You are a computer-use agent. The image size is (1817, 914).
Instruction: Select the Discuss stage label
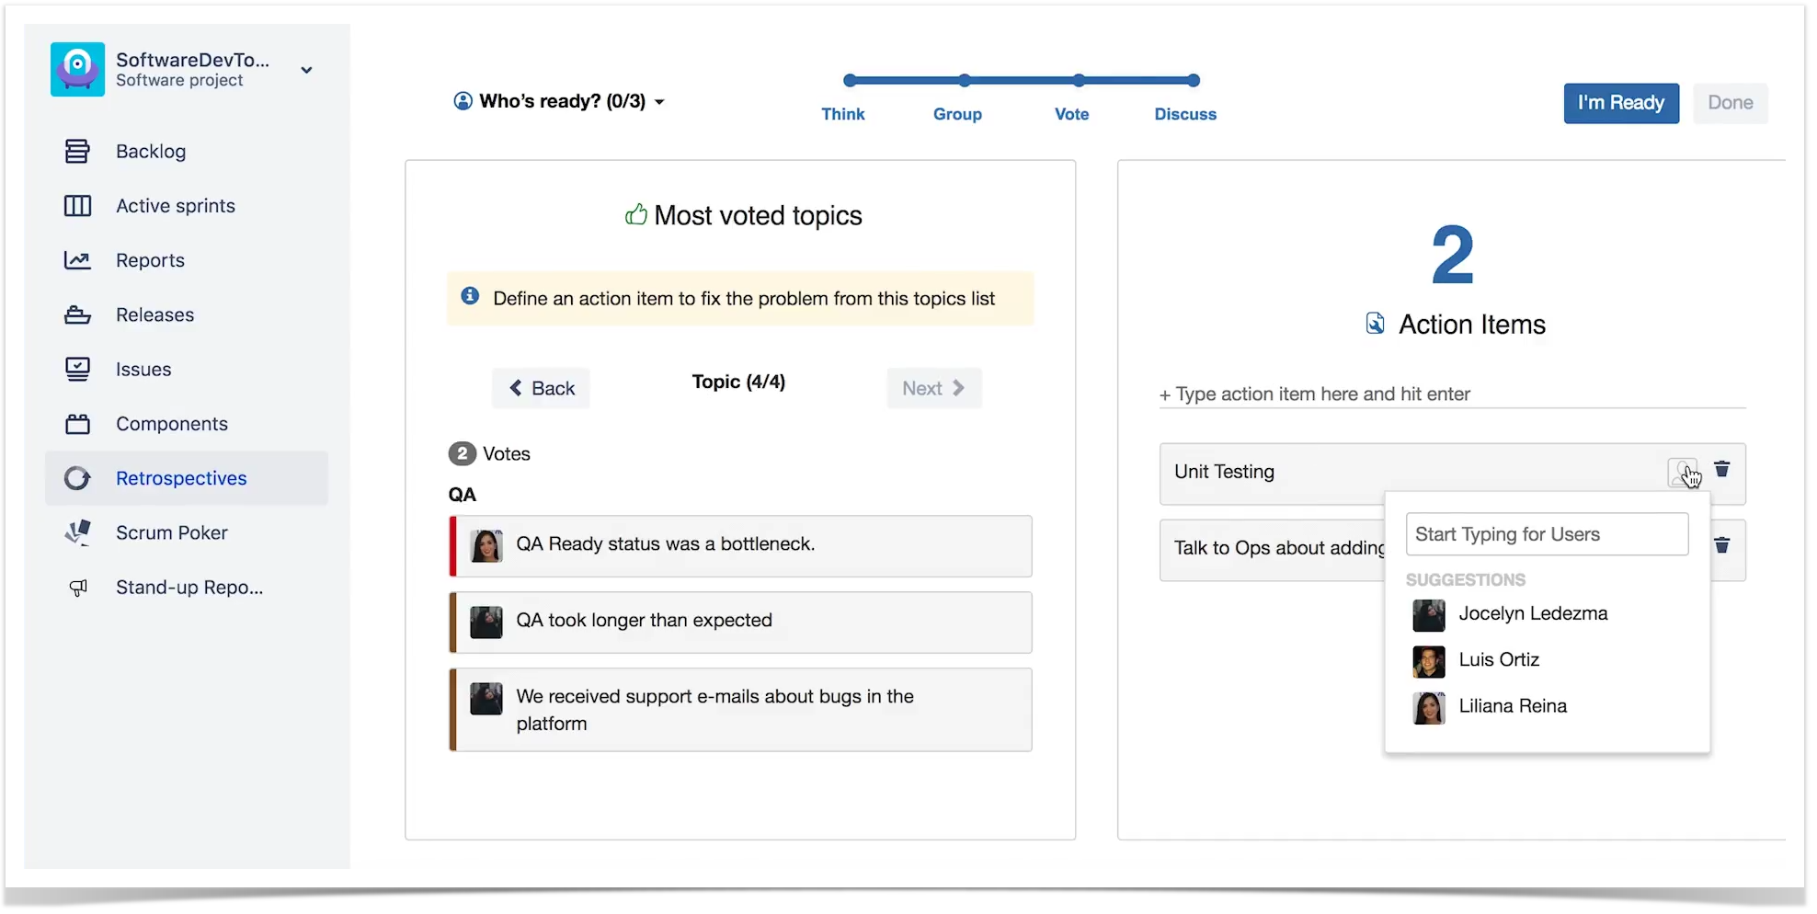pos(1185,114)
